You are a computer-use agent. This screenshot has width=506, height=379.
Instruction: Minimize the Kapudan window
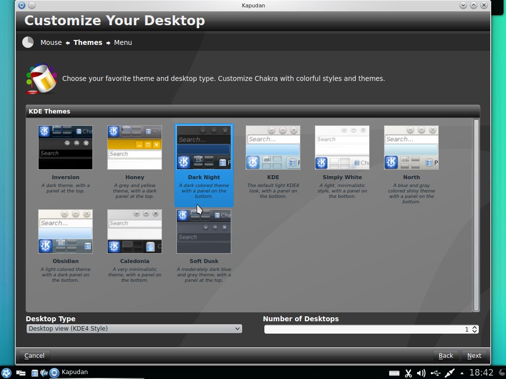(x=463, y=5)
